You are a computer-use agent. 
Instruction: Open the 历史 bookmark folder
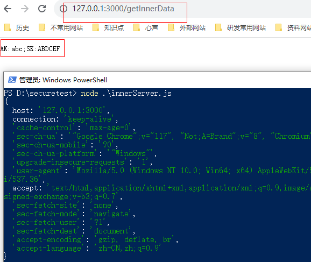pyautogui.click(x=17, y=27)
